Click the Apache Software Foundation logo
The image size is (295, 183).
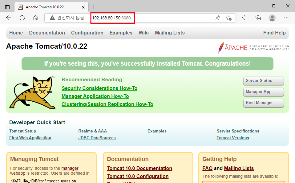(x=253, y=48)
